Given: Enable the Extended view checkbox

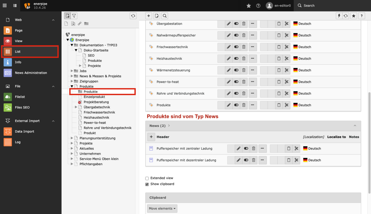Looking at the screenshot, I should click(x=147, y=178).
